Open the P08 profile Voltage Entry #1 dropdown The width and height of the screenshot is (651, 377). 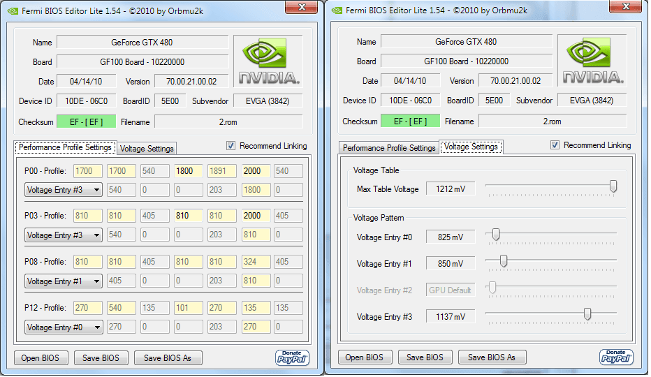pos(64,281)
